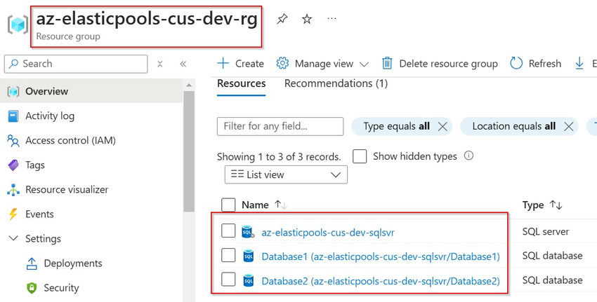The image size is (597, 302).
Task: Remove the Type equals all filter
Action: (442, 127)
